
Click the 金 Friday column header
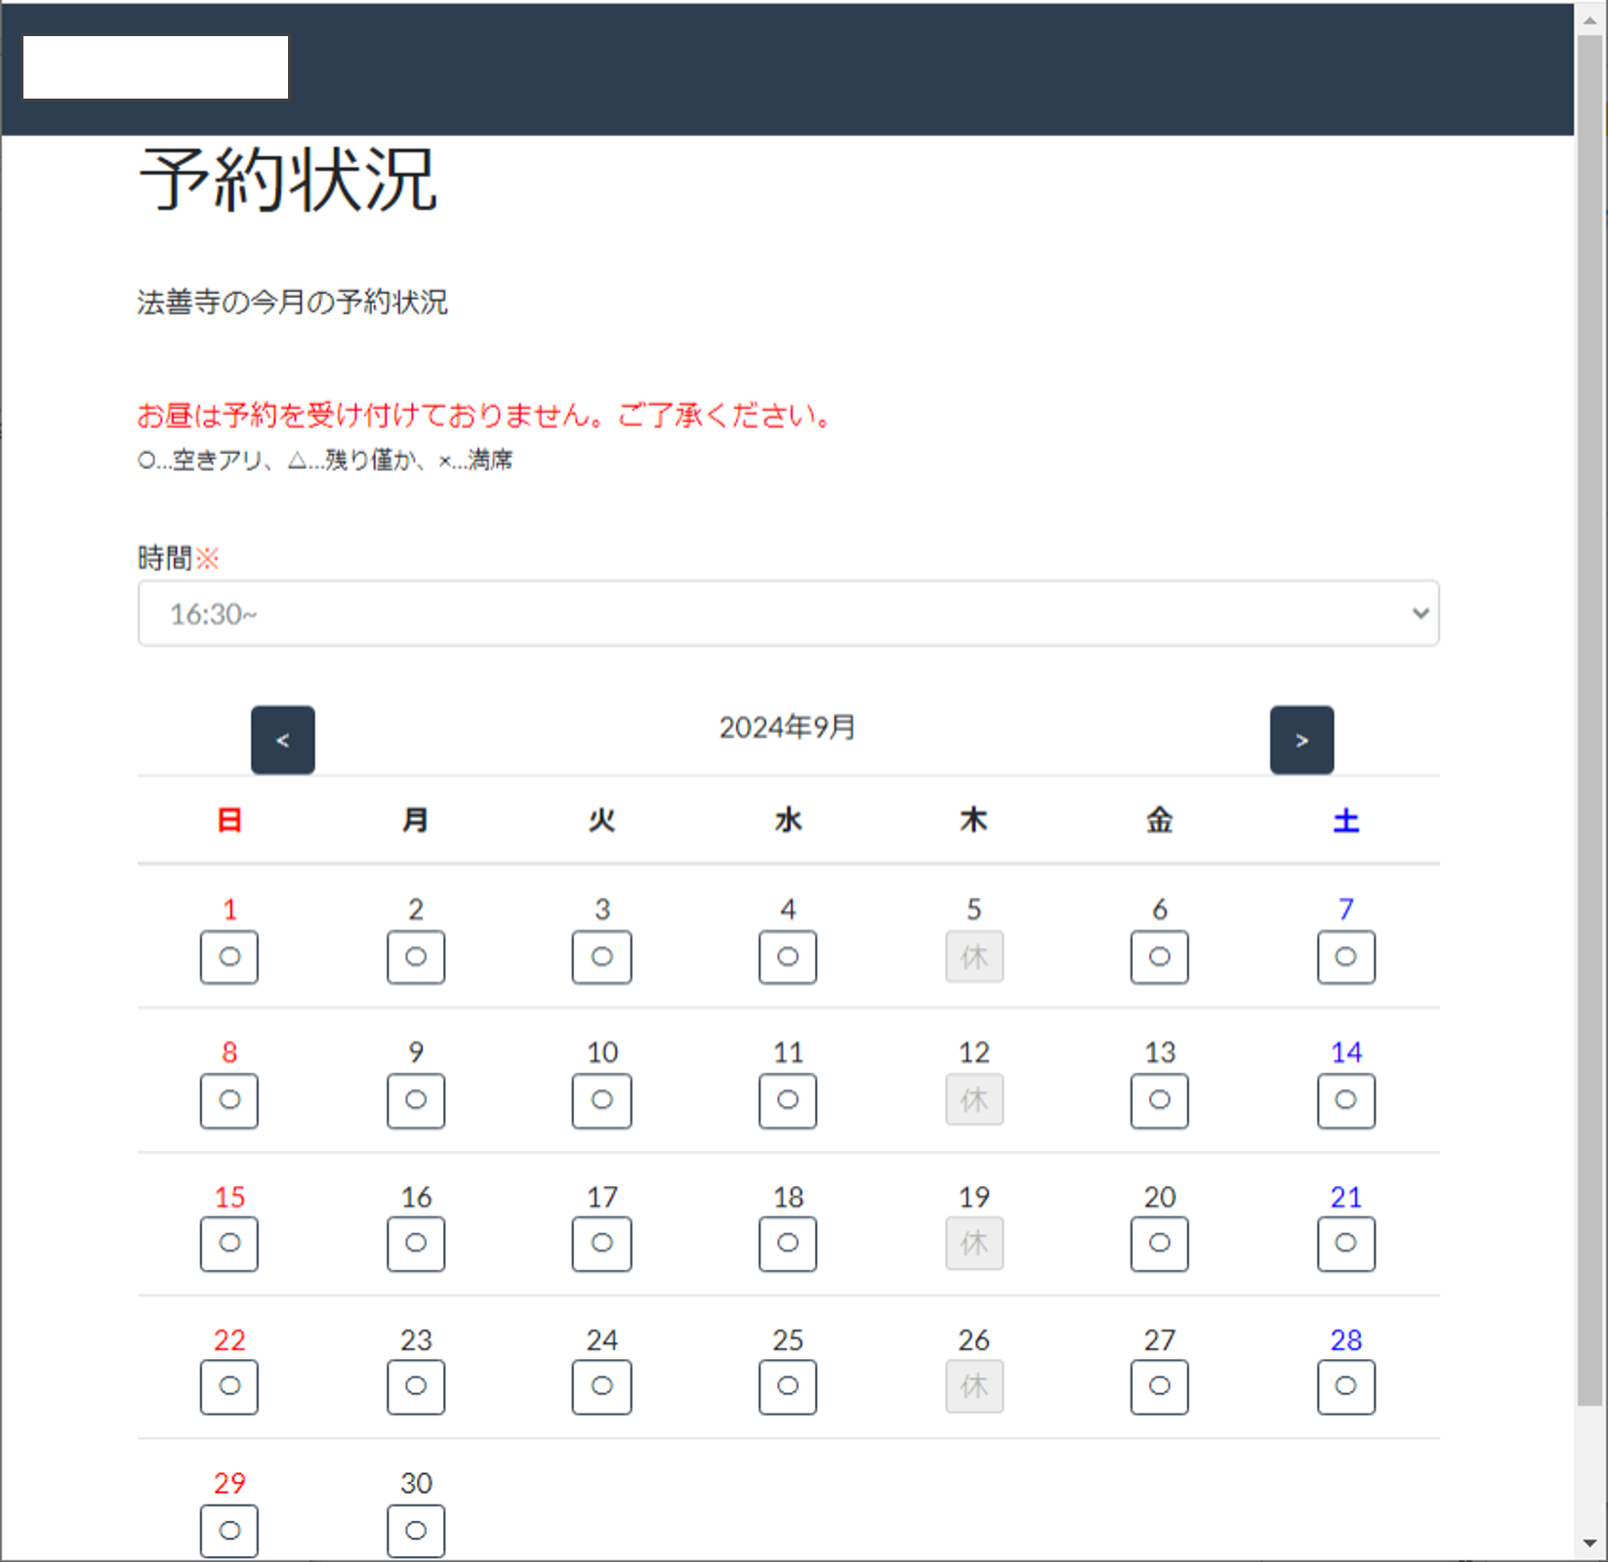[1160, 820]
